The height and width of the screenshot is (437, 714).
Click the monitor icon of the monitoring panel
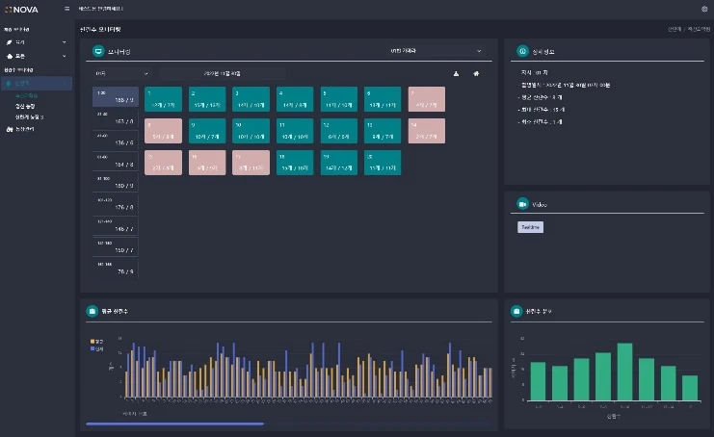pos(98,51)
